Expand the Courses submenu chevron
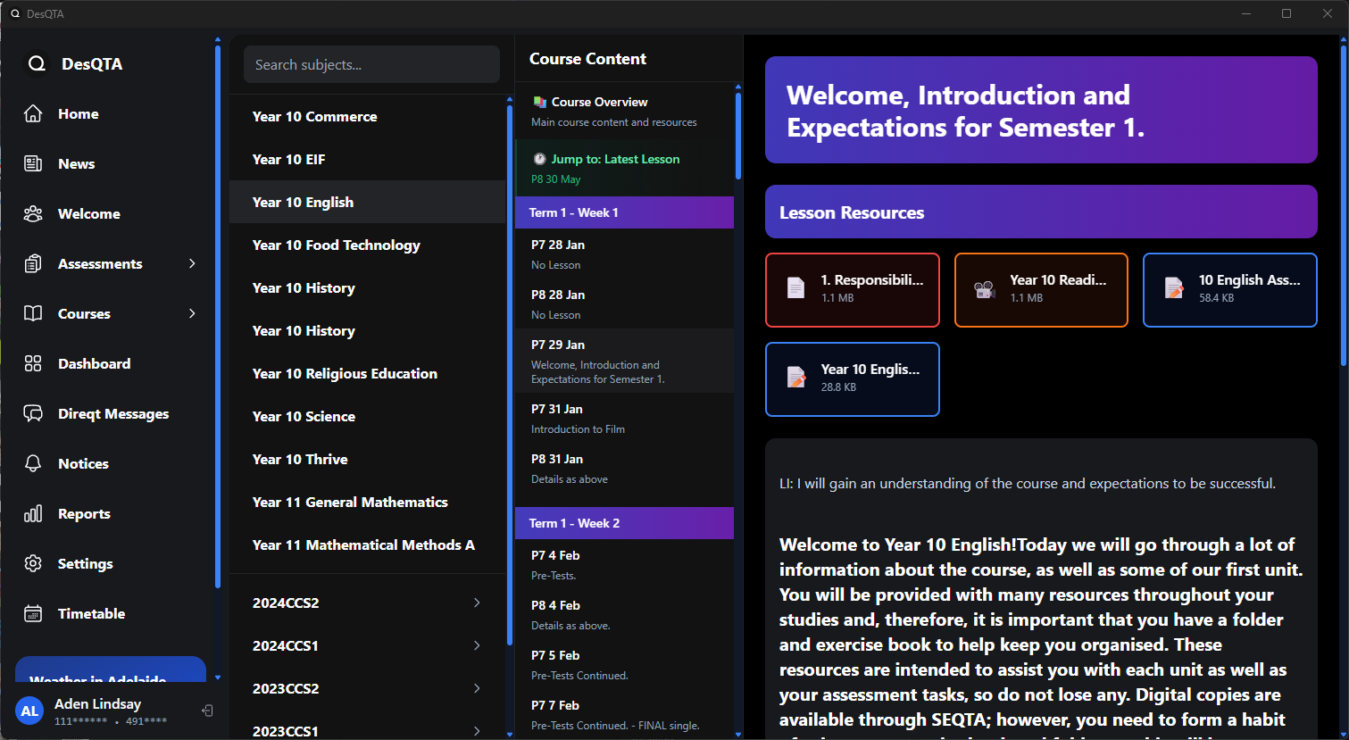The width and height of the screenshot is (1349, 740). click(x=192, y=313)
